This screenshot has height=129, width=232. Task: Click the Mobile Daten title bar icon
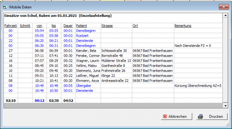point(5,7)
